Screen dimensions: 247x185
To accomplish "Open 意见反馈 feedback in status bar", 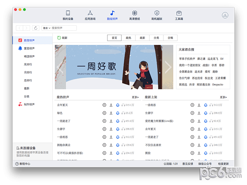I will (x=188, y=164).
